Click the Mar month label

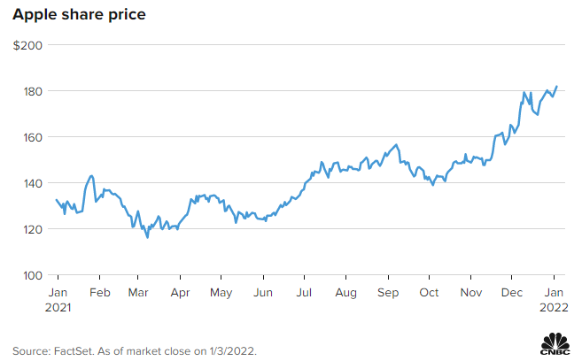(137, 292)
